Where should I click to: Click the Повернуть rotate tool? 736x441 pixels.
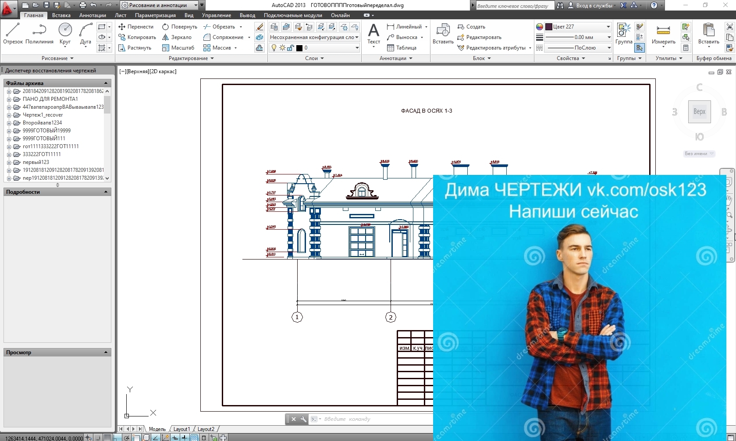tap(180, 27)
